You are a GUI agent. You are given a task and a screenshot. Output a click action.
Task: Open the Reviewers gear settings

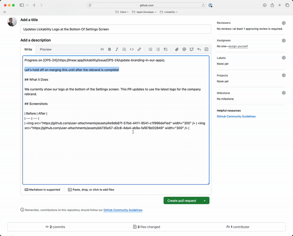coord(283,23)
